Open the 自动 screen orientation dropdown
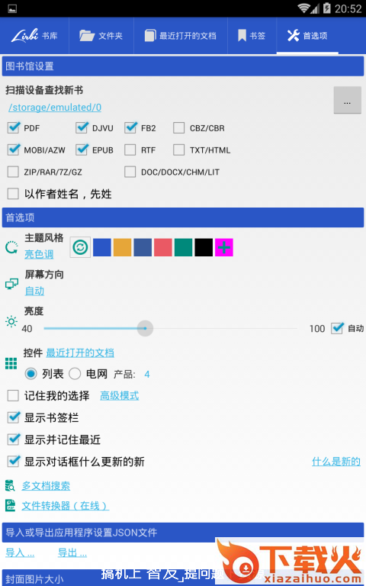 pyautogui.click(x=35, y=291)
